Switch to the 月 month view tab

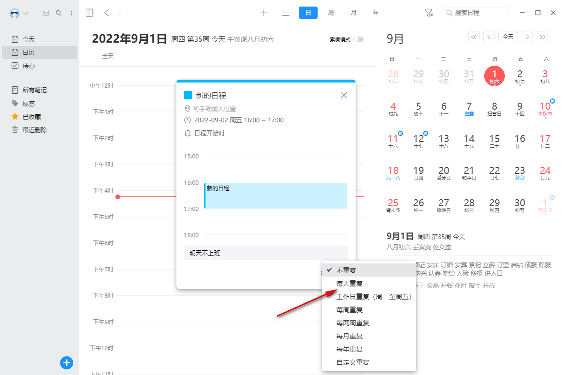[353, 13]
